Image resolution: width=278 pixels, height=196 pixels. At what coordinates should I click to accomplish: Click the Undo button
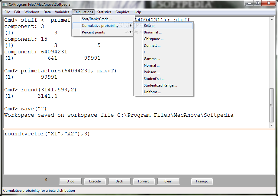click(70, 181)
